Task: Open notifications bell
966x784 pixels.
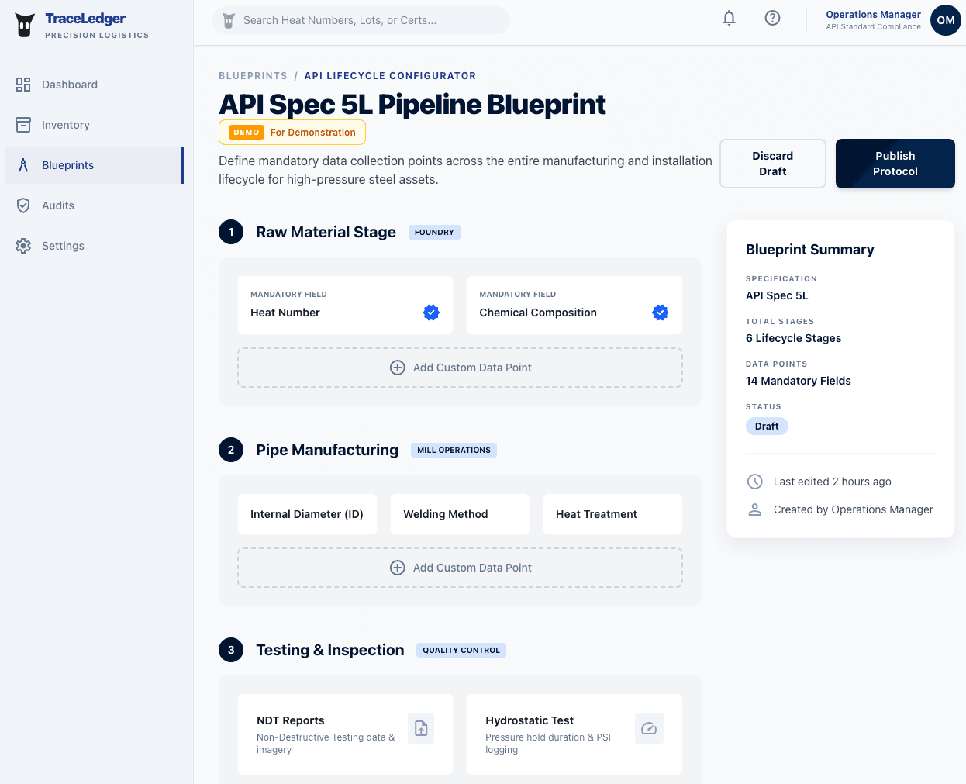Action: pos(729,18)
